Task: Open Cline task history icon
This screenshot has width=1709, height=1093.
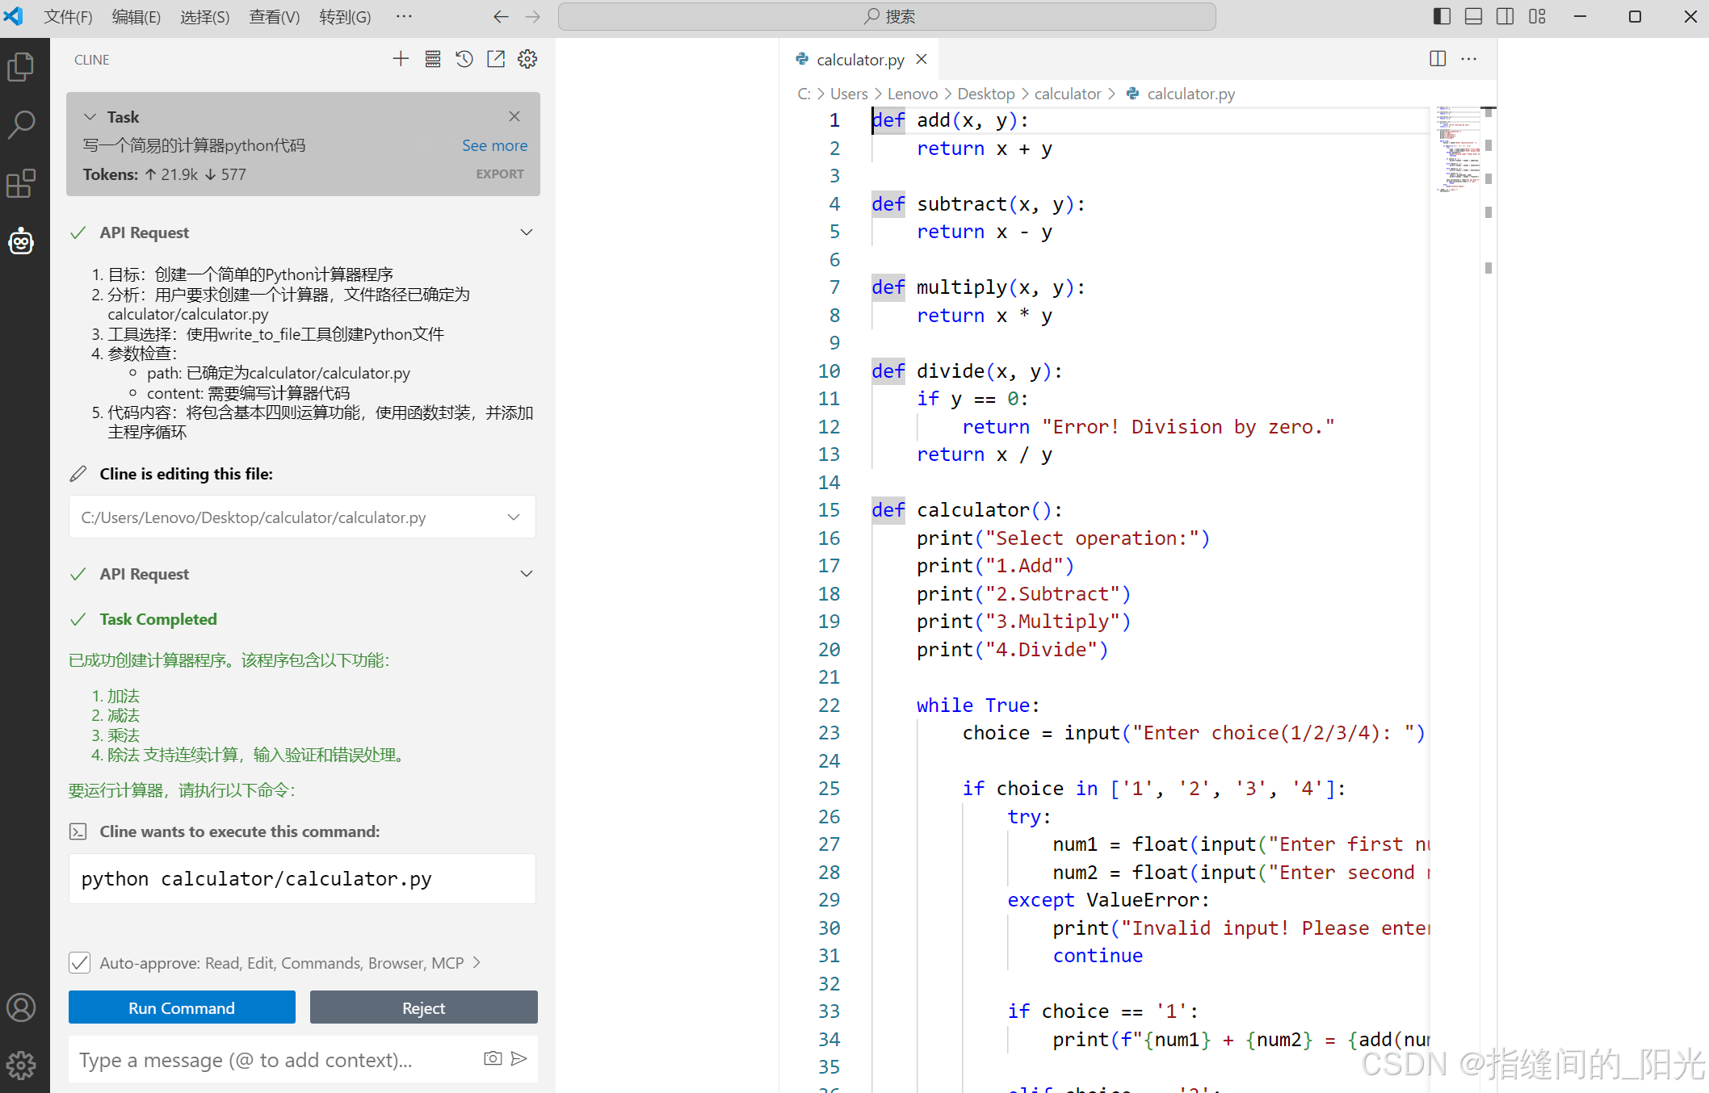Action: pyautogui.click(x=464, y=59)
